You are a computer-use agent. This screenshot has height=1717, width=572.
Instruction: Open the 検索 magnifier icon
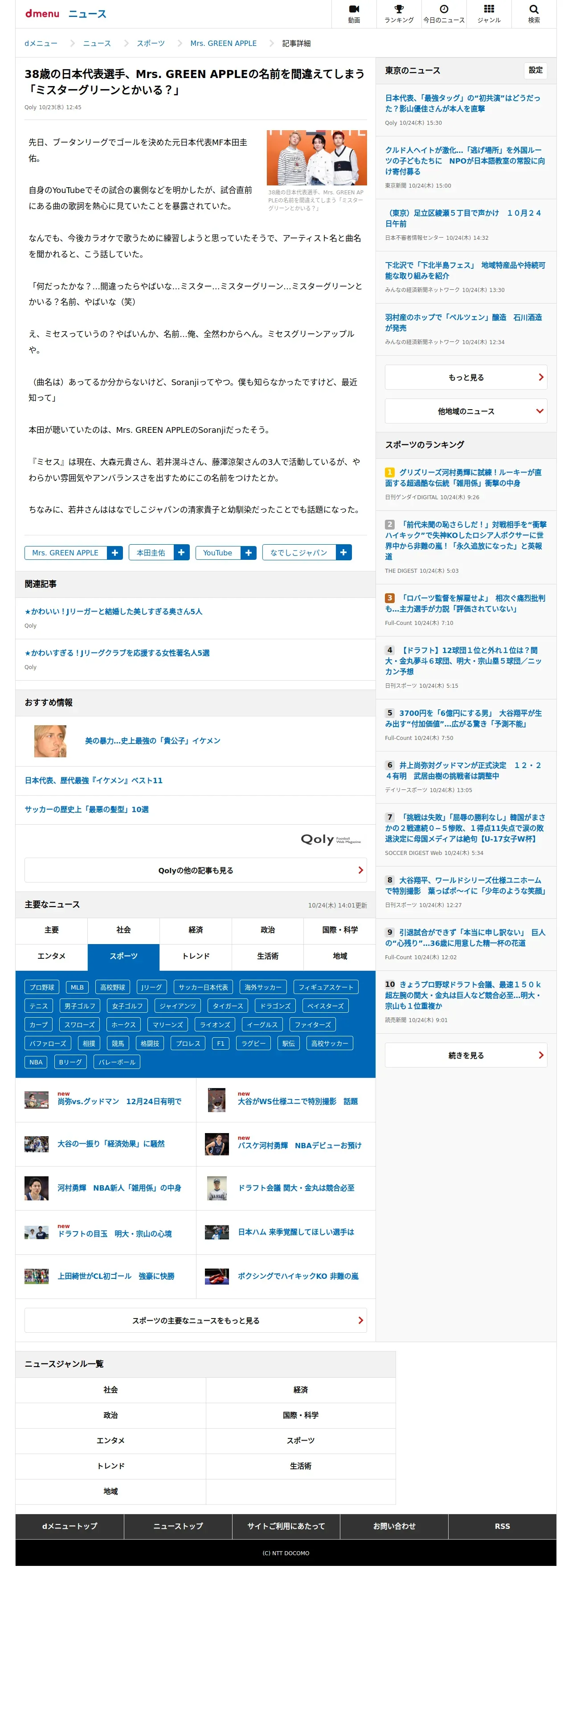click(533, 13)
